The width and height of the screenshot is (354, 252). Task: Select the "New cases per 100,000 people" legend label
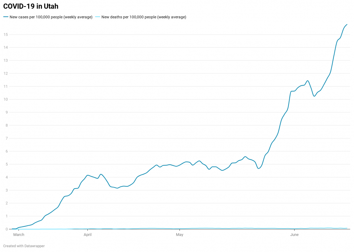coord(51,17)
